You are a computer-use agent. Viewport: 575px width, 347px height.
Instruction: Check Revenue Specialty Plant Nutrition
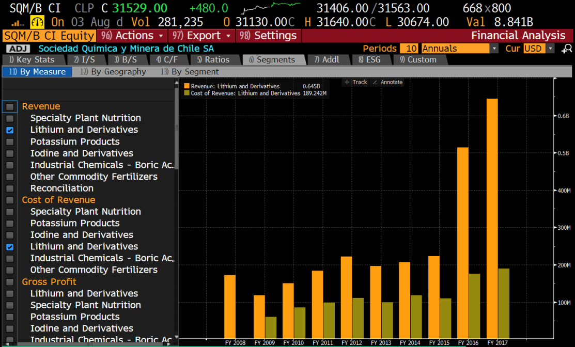coord(10,118)
